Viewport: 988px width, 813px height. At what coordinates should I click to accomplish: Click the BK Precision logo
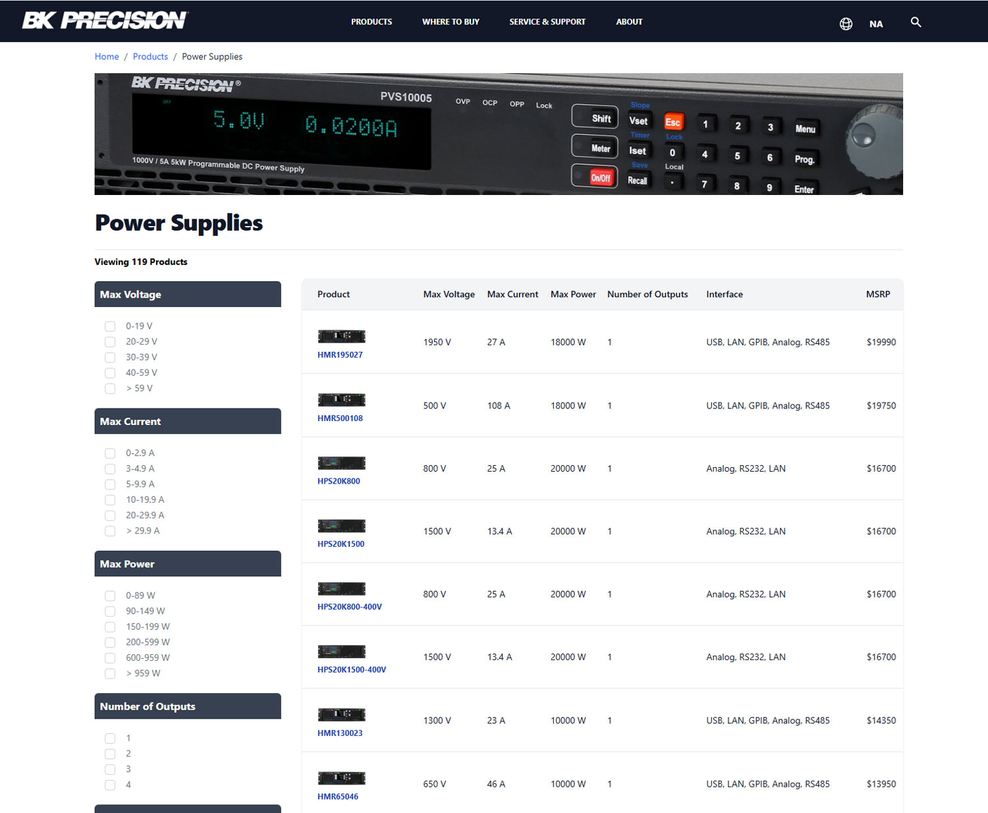point(104,20)
